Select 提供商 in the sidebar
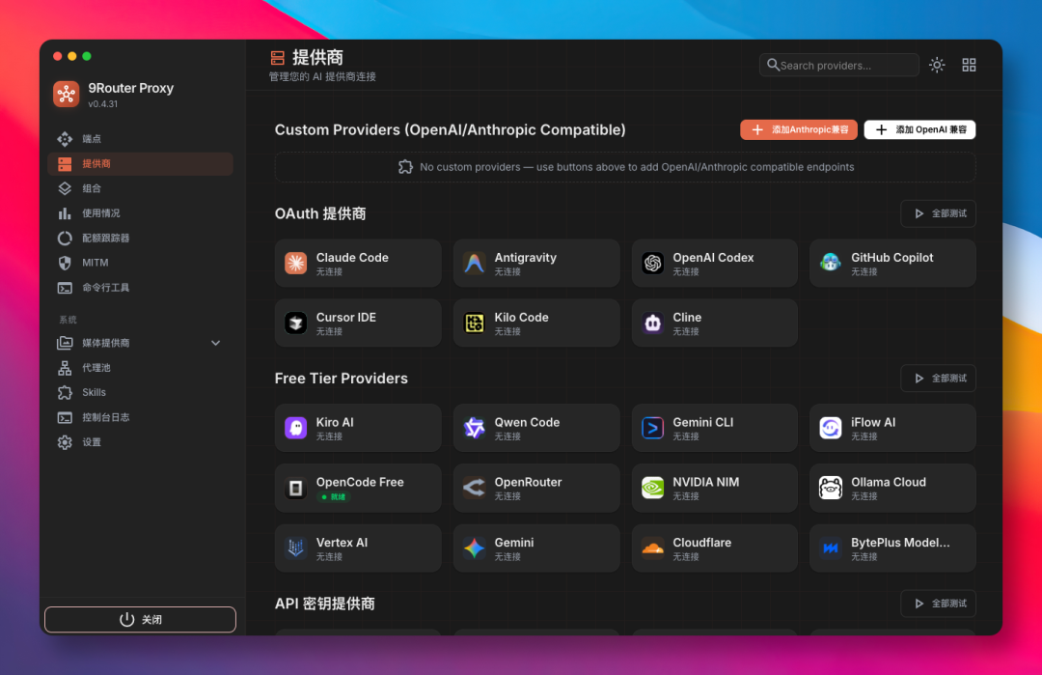The image size is (1042, 675). tap(140, 163)
